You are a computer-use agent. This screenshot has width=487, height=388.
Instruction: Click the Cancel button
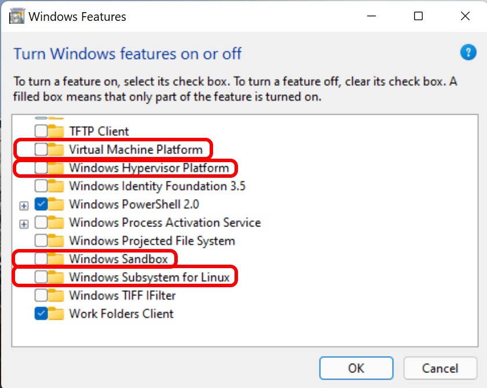[440, 368]
